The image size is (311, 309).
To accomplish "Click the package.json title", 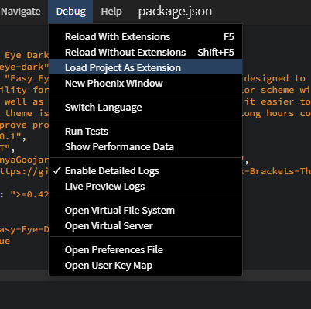I will click(175, 12).
